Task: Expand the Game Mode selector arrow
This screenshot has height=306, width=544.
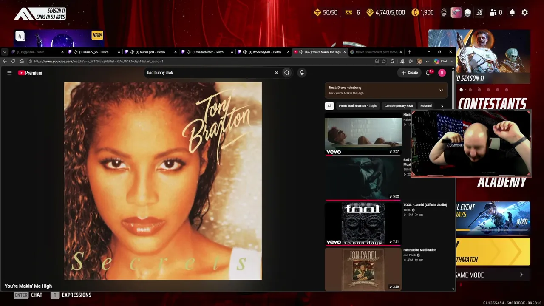Action: (x=521, y=275)
